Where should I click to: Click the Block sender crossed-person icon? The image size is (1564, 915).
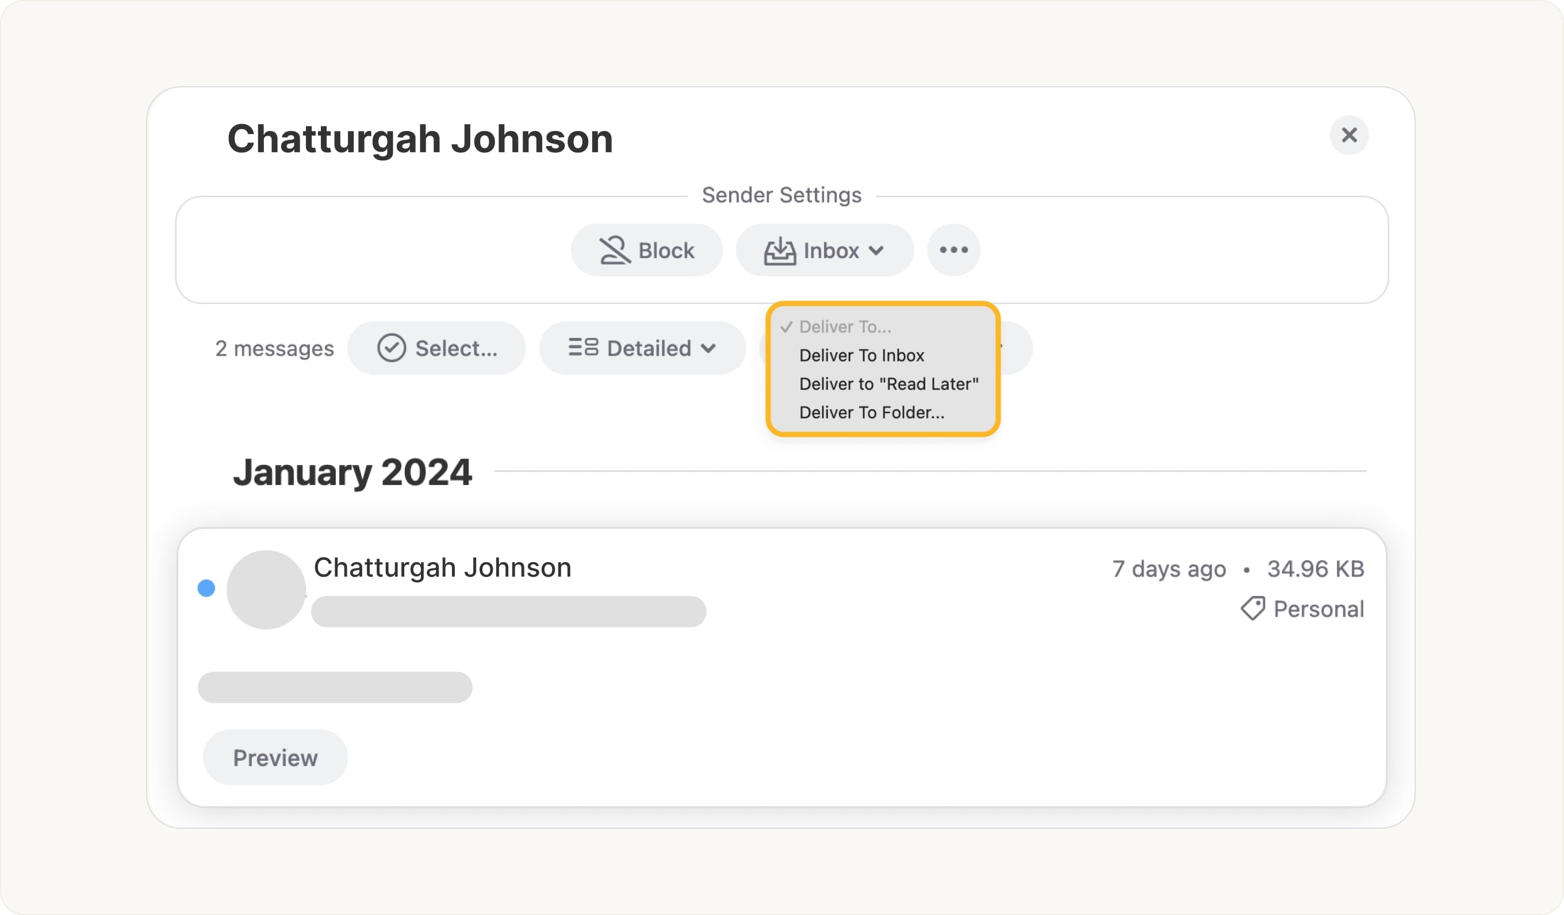tap(614, 251)
